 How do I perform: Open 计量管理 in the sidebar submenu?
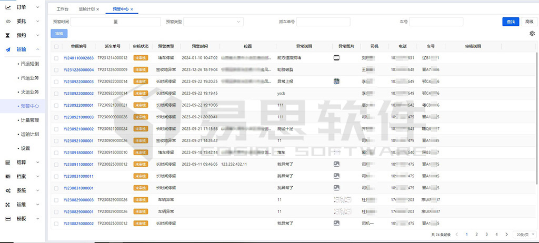tap(29, 120)
